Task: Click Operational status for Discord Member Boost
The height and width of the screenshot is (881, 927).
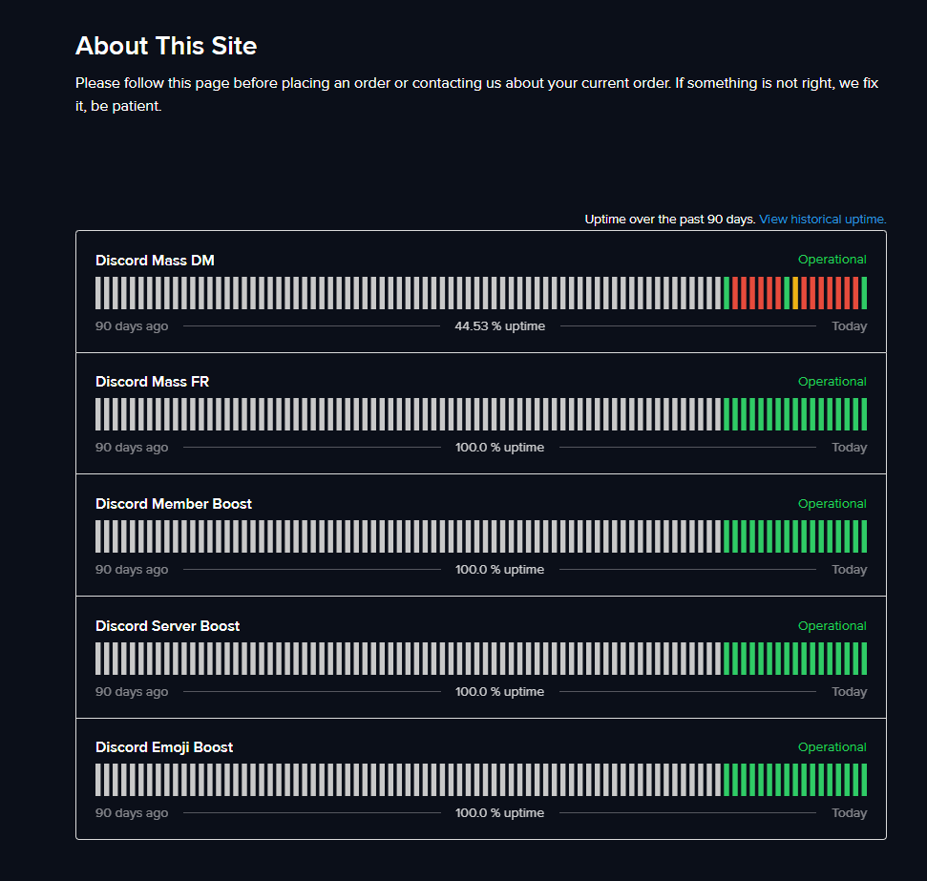Action: tap(832, 504)
